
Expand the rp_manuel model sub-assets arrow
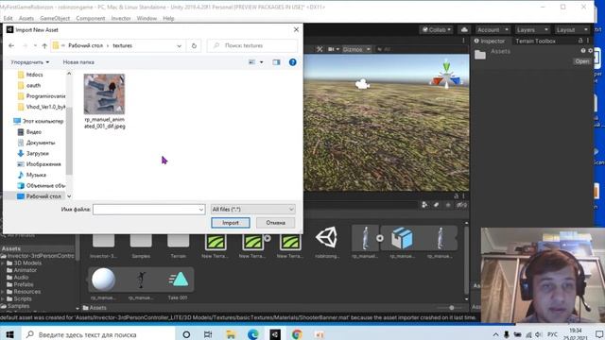[380, 238]
